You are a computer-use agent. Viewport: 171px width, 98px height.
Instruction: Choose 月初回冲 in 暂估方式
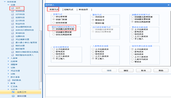tap(93, 17)
